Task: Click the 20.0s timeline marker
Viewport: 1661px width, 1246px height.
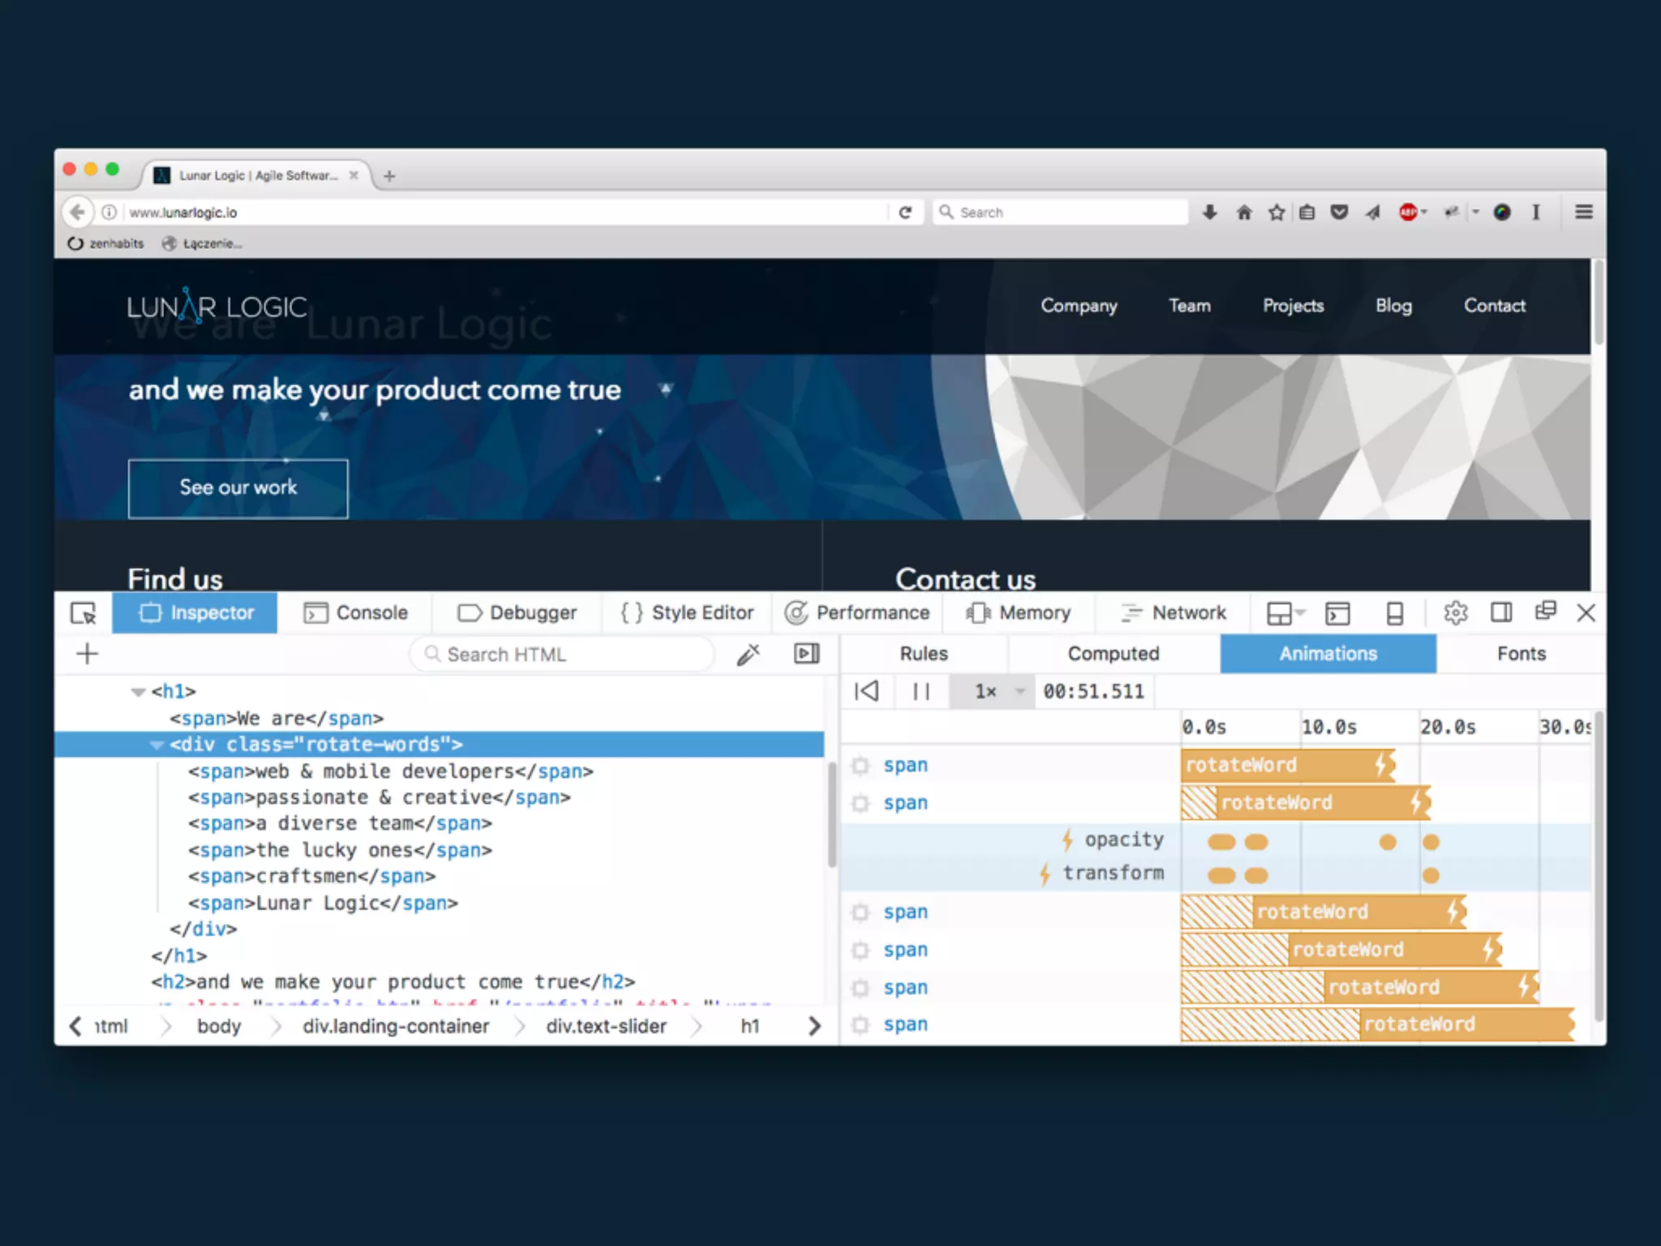Action: point(1447,727)
